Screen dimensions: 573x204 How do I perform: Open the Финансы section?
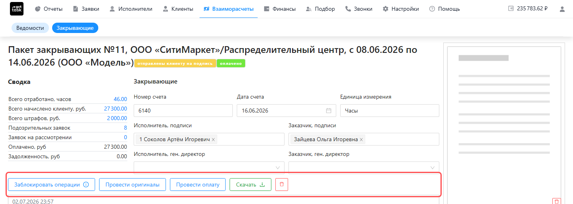pos(280,9)
